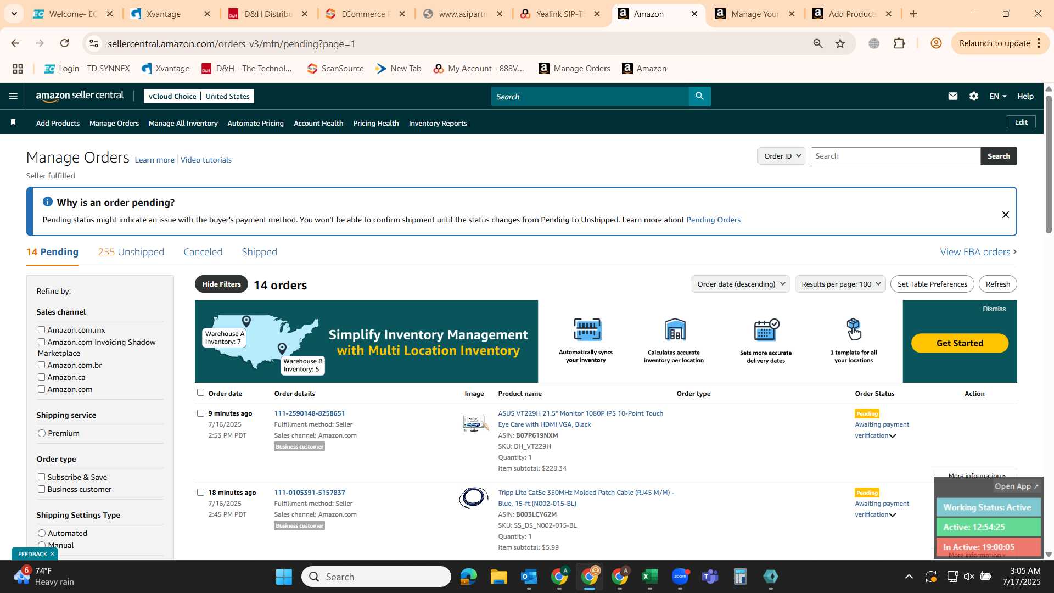Open Zoom from the taskbar
The image size is (1054, 593).
680,577
